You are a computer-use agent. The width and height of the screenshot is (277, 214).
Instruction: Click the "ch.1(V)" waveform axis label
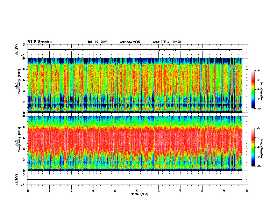[16, 50]
